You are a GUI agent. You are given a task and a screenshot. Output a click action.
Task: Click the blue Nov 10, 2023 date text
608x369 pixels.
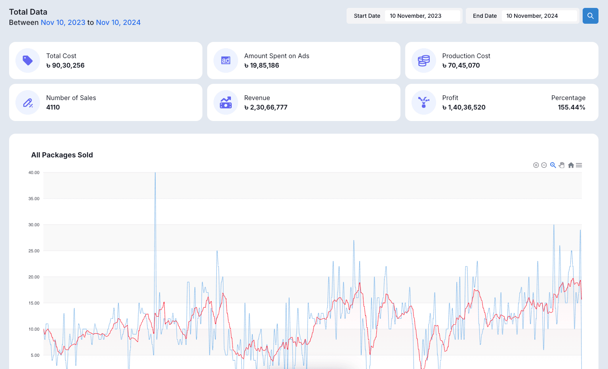click(63, 23)
